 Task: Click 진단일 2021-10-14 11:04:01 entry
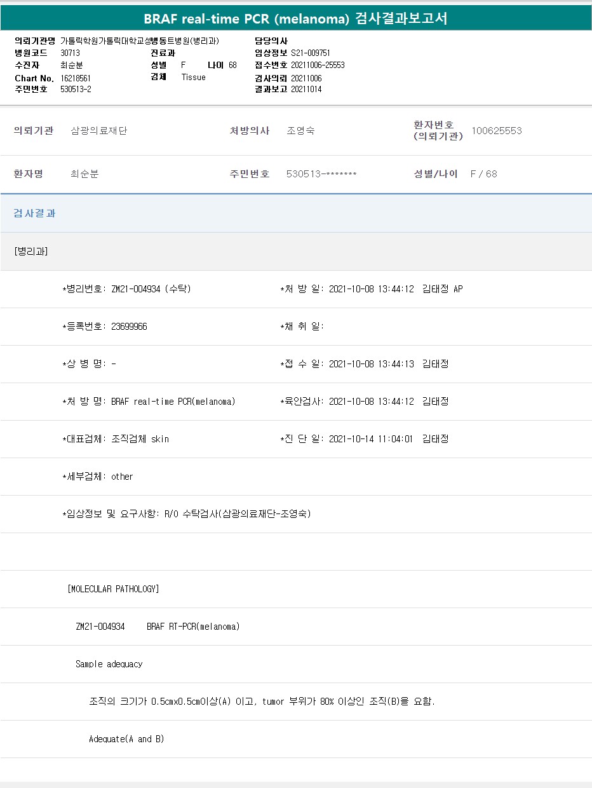(365, 439)
